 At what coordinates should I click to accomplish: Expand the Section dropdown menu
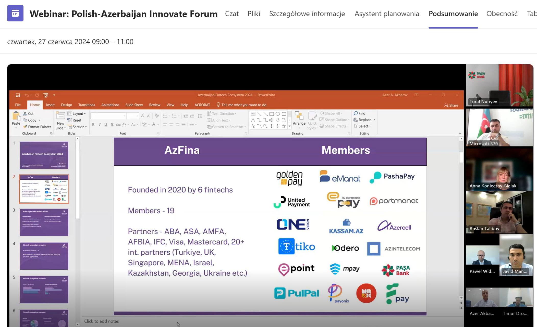click(77, 127)
